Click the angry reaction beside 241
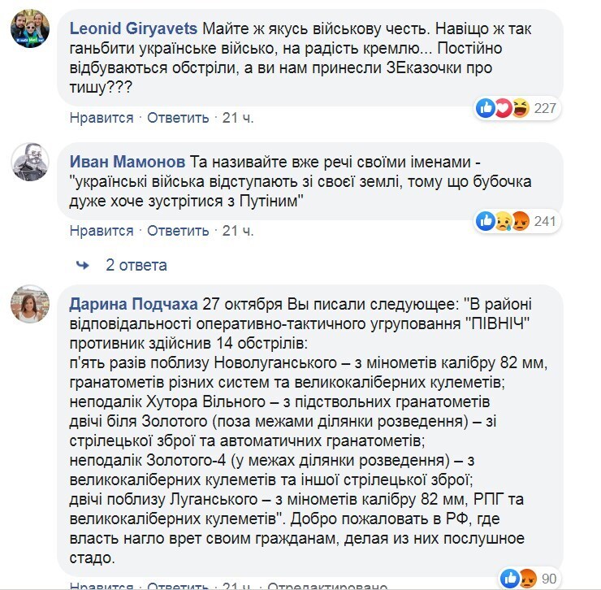The height and width of the screenshot is (590, 601). (x=518, y=219)
